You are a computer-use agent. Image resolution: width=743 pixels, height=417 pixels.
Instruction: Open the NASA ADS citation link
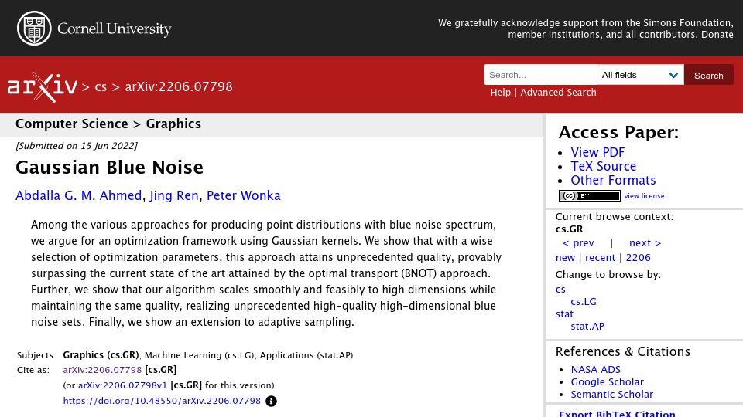coord(595,370)
